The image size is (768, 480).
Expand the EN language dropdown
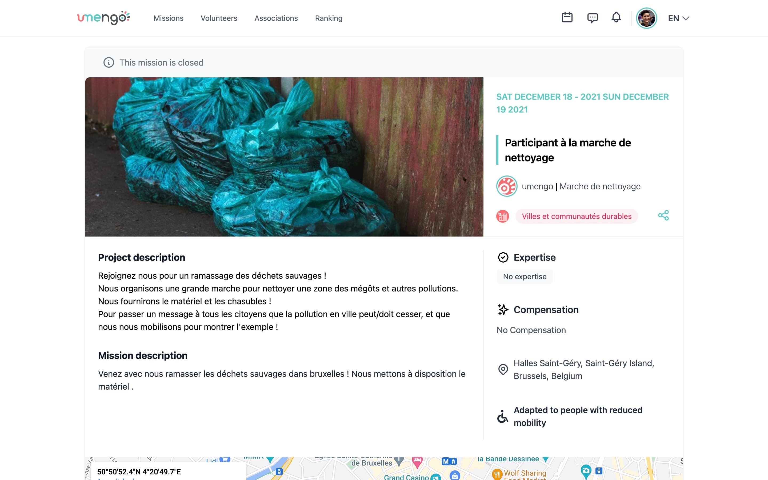point(678,18)
